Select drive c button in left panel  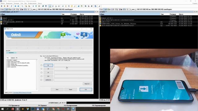(x=2, y=9)
